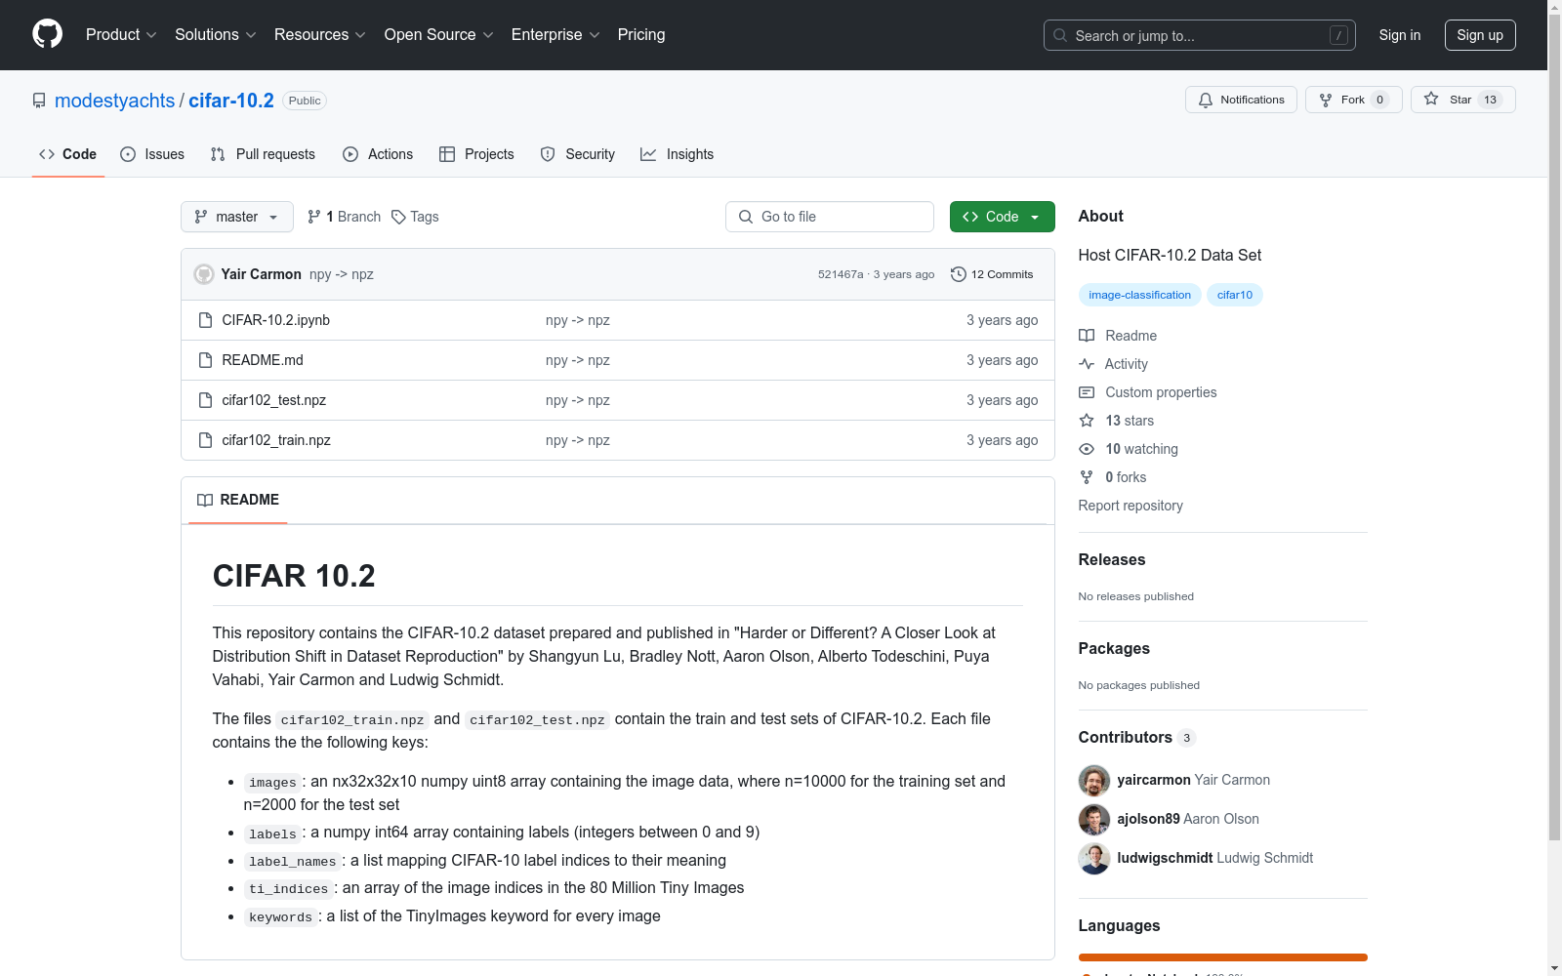Click the Releases heading link
The image size is (1562, 976).
(x=1112, y=559)
